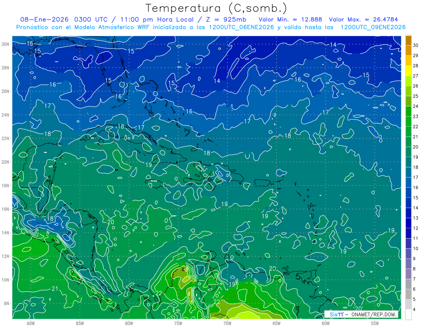425x328 pixels.
Task: Click the "SisPI – ONAMET/REP.DOM." credit box
Action: tap(361, 314)
